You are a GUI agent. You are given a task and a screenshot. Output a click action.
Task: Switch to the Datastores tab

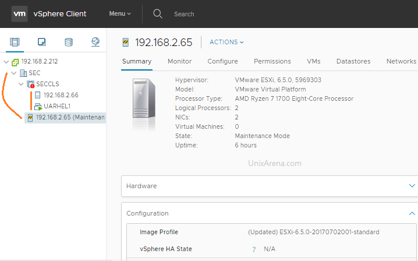pos(353,61)
